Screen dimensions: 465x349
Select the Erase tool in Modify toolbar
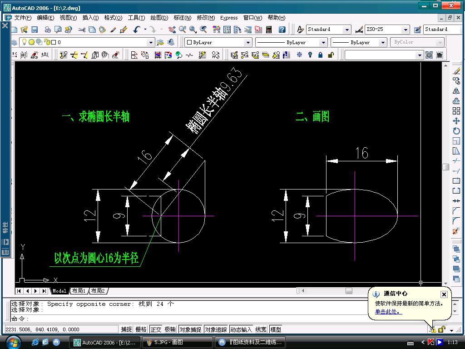pyautogui.click(x=456, y=70)
